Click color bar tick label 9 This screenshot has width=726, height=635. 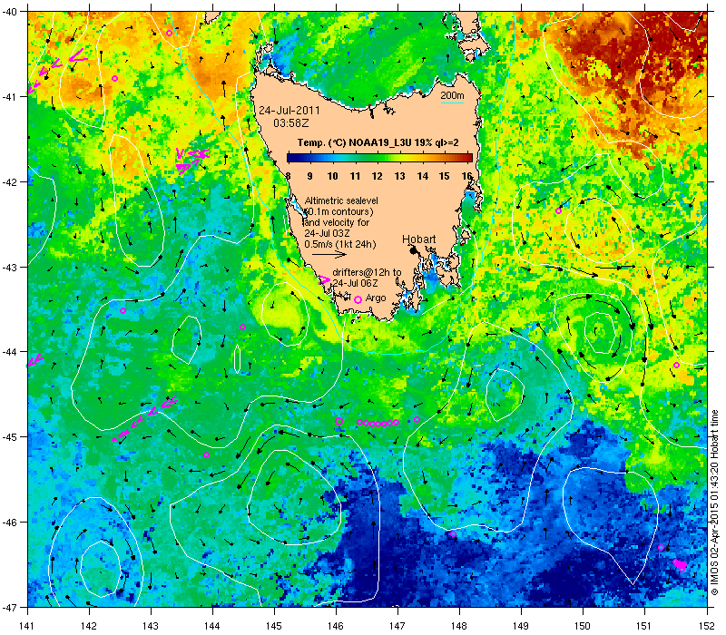309,176
